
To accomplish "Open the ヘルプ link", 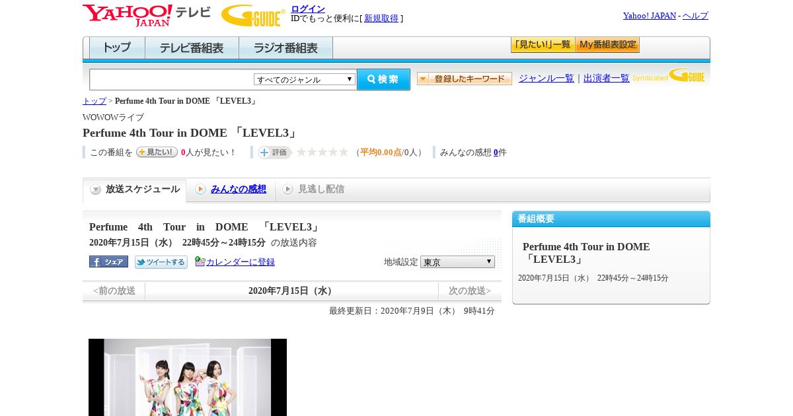I will click(x=695, y=16).
